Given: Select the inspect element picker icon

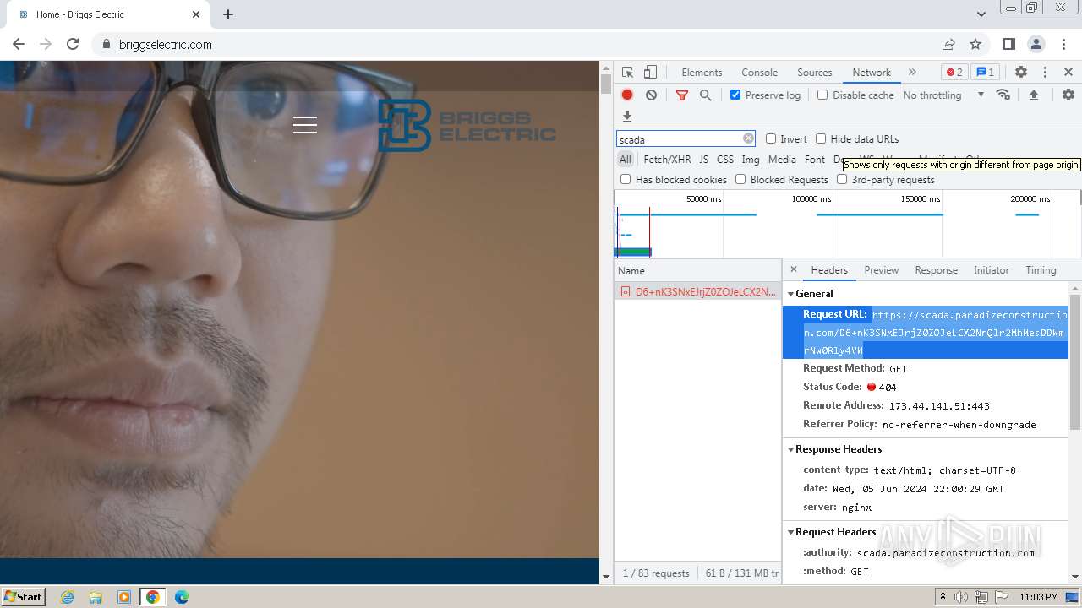Looking at the screenshot, I should (627, 73).
